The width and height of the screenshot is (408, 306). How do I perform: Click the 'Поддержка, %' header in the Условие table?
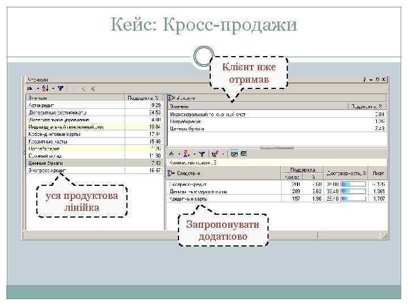tap(367, 107)
